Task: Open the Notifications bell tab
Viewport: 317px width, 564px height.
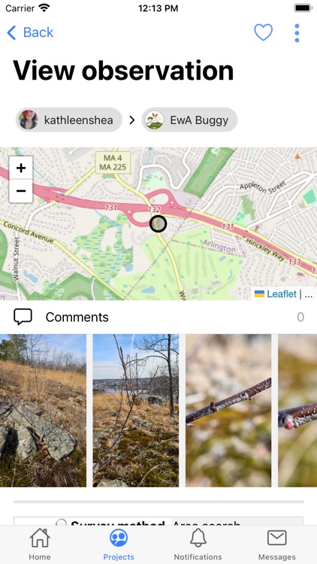Action: [198, 544]
